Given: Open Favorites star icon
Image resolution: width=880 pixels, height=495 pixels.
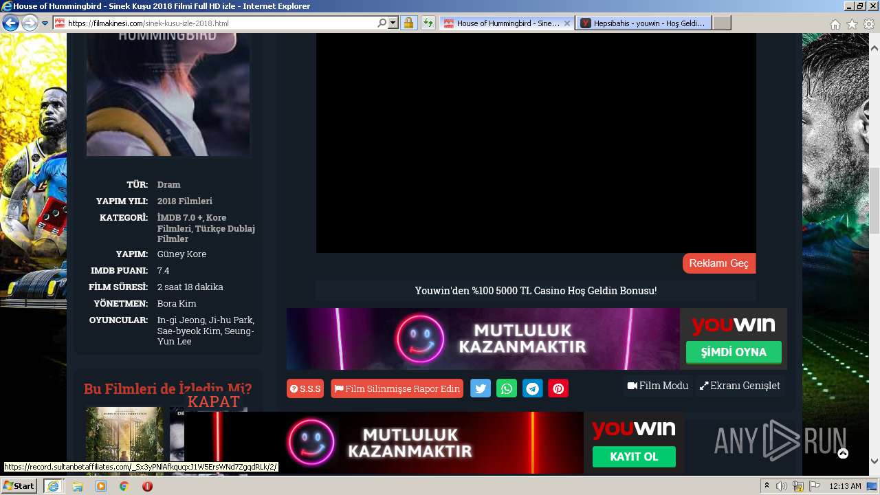Looking at the screenshot, I should (x=852, y=24).
